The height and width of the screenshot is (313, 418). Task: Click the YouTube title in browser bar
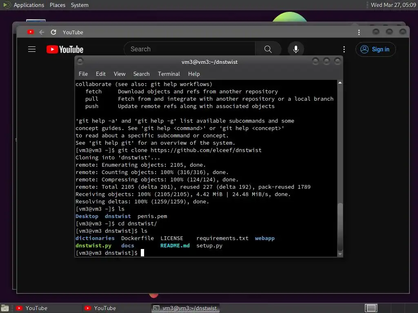click(x=73, y=32)
